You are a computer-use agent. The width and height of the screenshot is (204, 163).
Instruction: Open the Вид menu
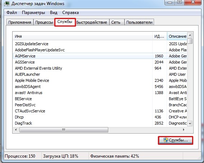pos(54,13)
